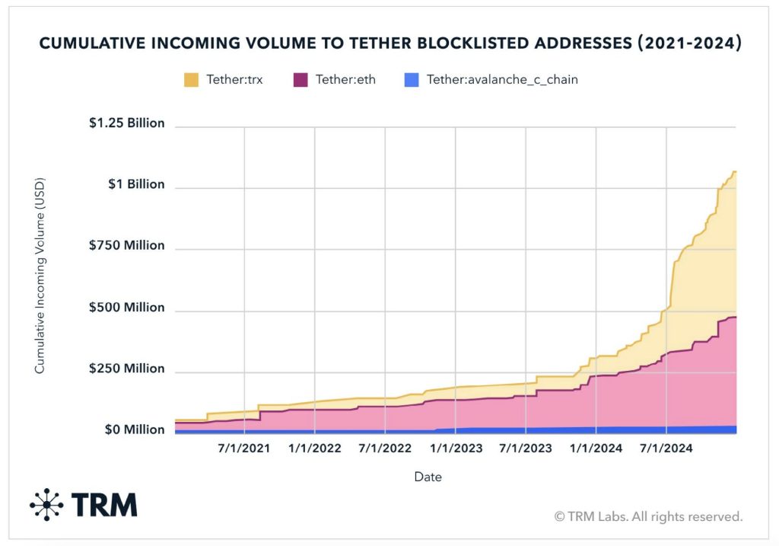Click the TRM Labs copyright notice
This screenshot has width=779, height=546.
click(x=648, y=516)
